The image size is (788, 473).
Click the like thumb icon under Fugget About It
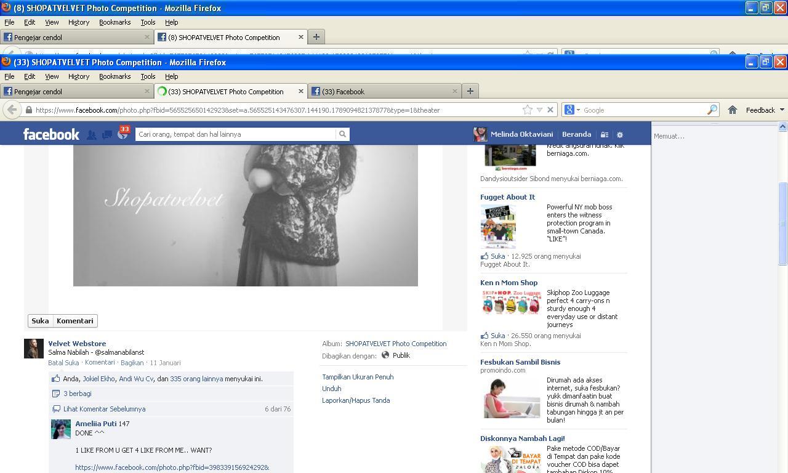click(484, 256)
